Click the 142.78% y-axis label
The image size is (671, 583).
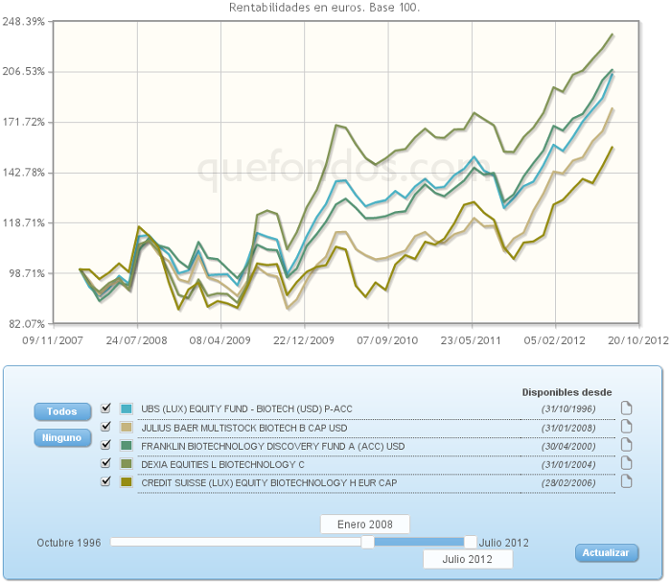pos(24,173)
